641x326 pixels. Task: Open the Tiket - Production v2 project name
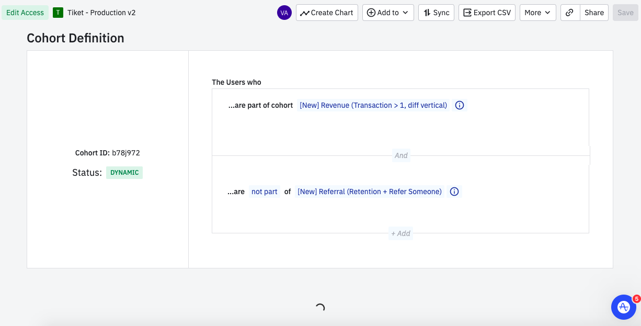coord(101,13)
